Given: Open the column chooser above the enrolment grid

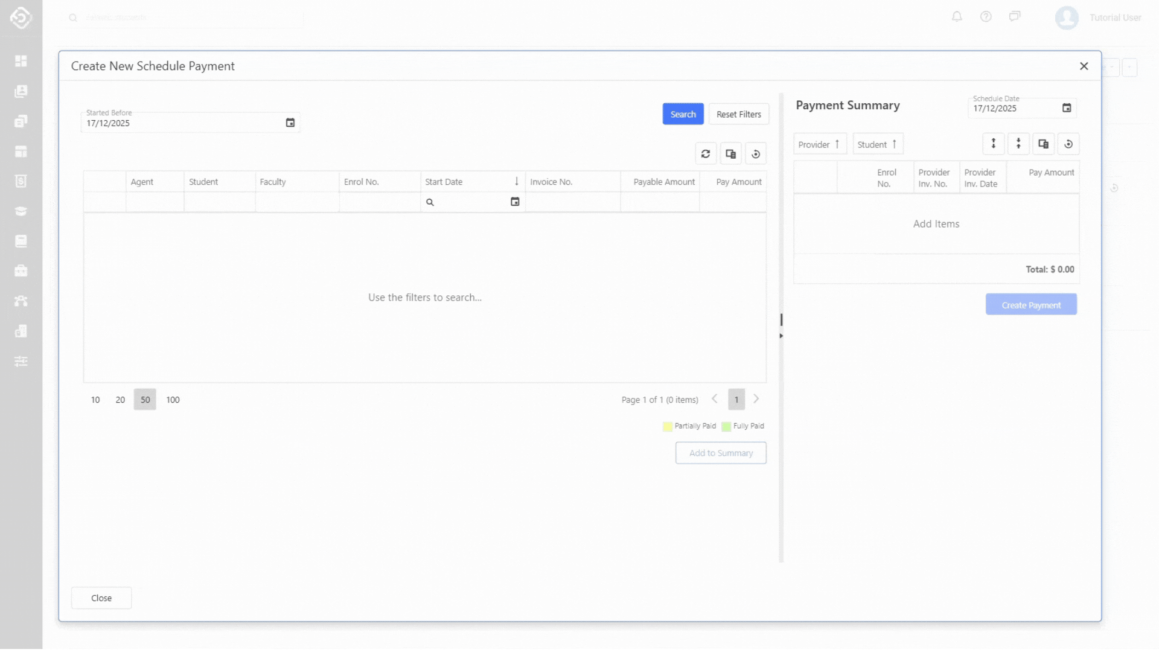Looking at the screenshot, I should coord(730,154).
